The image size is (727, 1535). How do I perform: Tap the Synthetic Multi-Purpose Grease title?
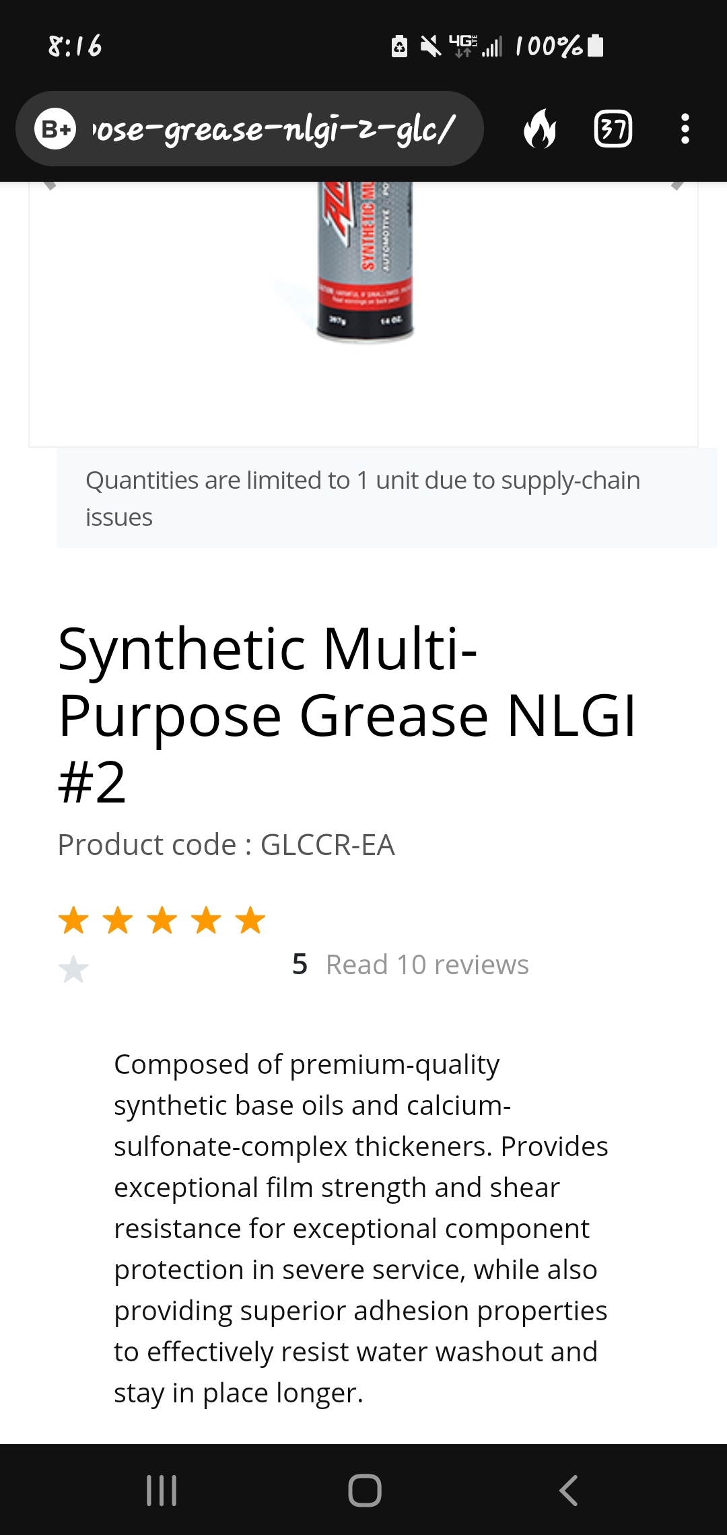(347, 715)
